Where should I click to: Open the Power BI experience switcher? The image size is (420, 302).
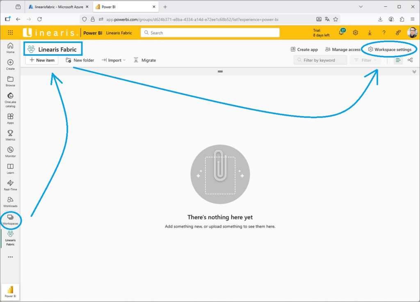point(10,292)
